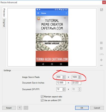Decrease image height with down arrow

tap(79, 78)
